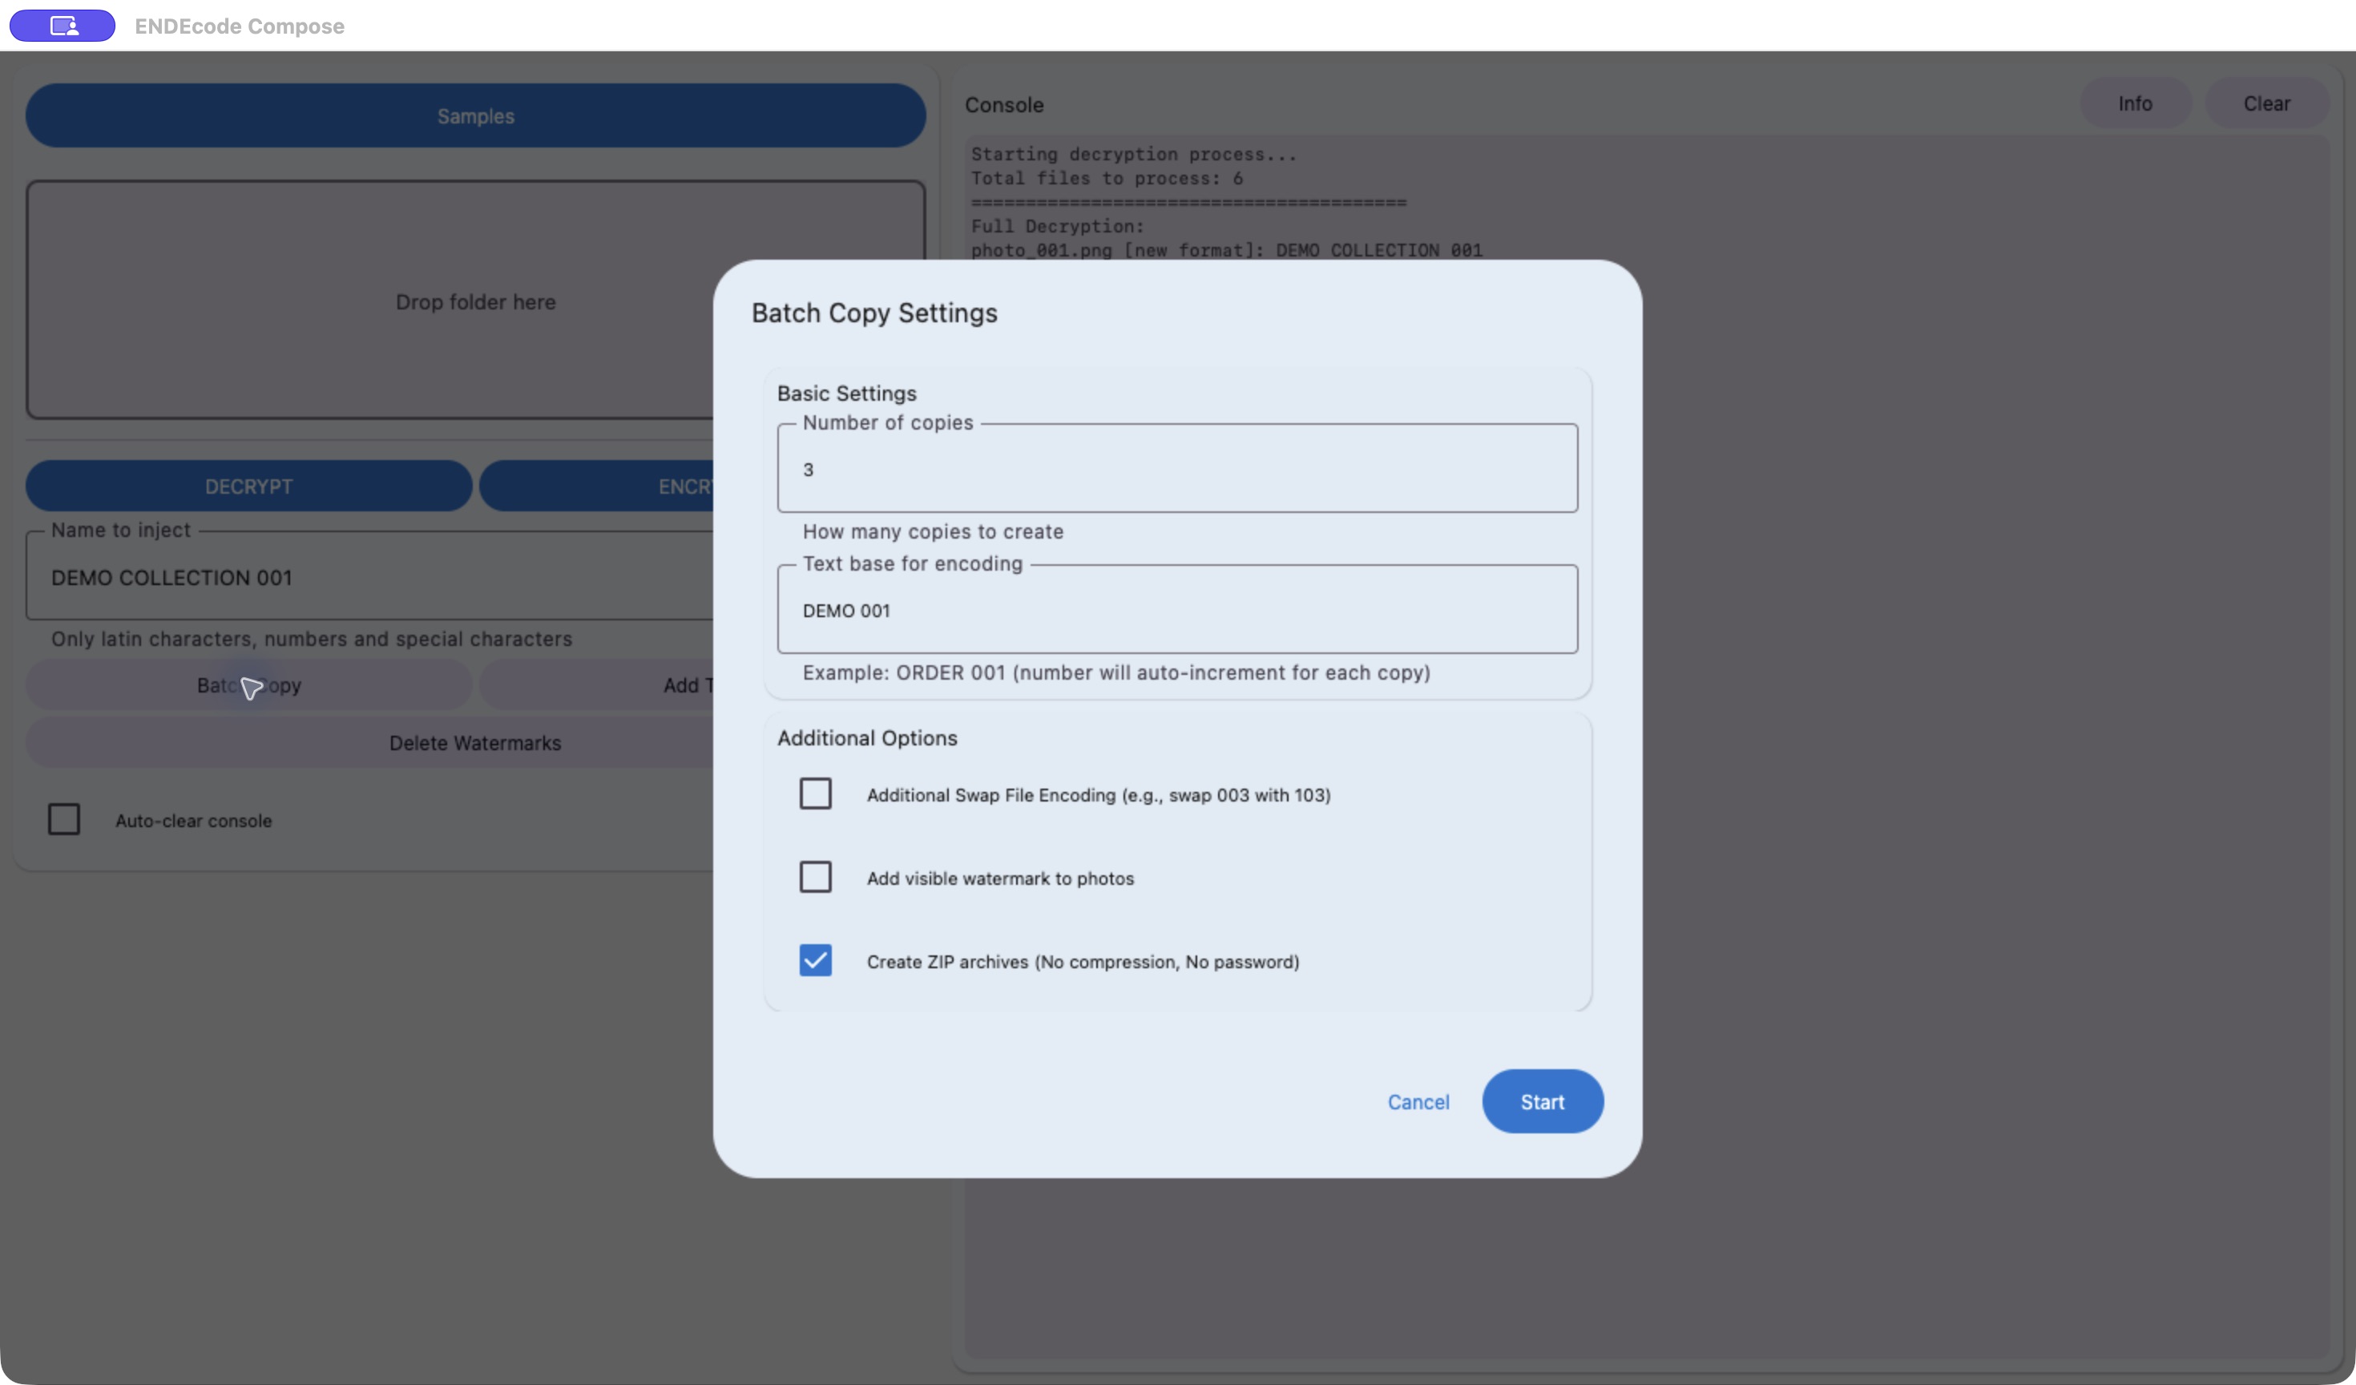
Task: Click the Batch Copy button
Action: coord(248,685)
